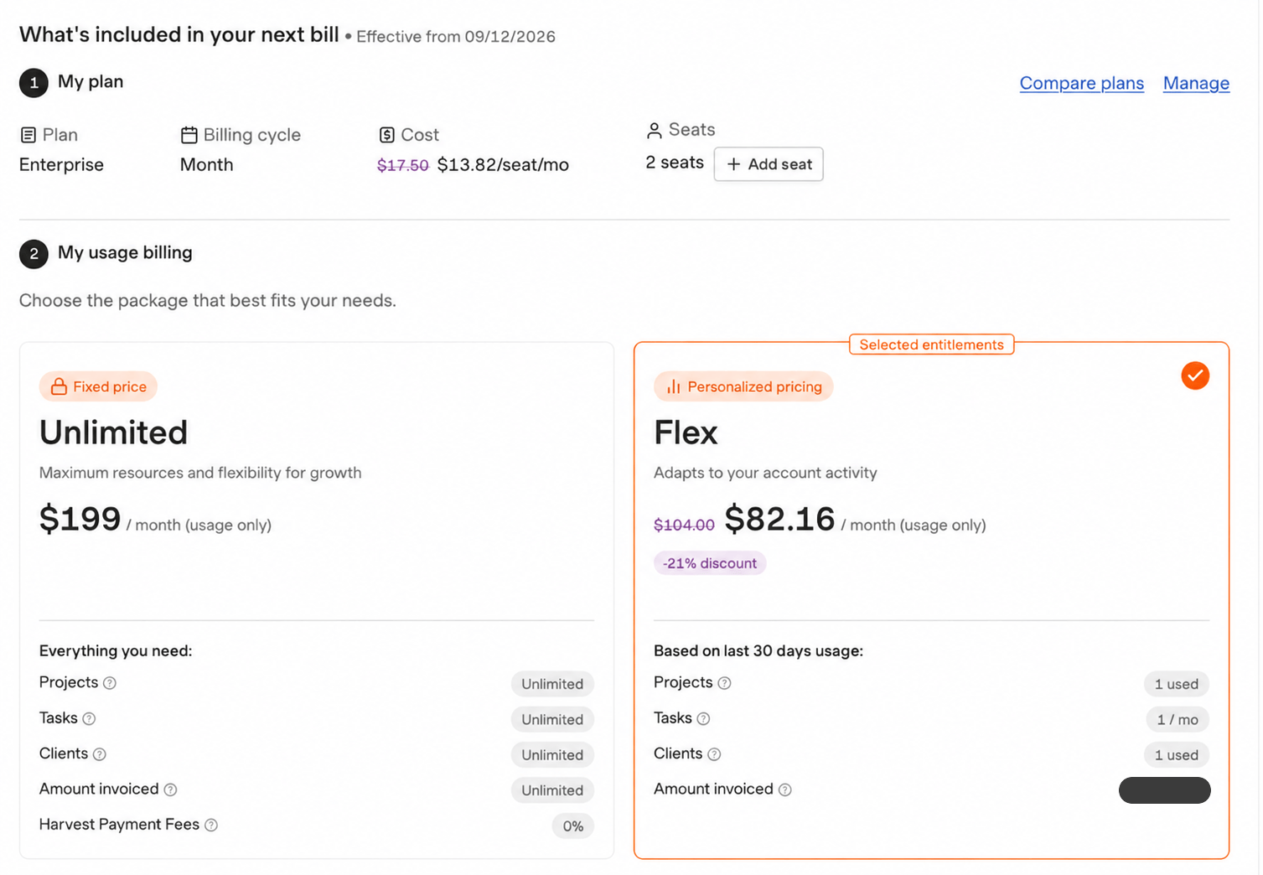Toggle the Flex package orange checkmark
This screenshot has height=875, width=1263.
[x=1195, y=375]
